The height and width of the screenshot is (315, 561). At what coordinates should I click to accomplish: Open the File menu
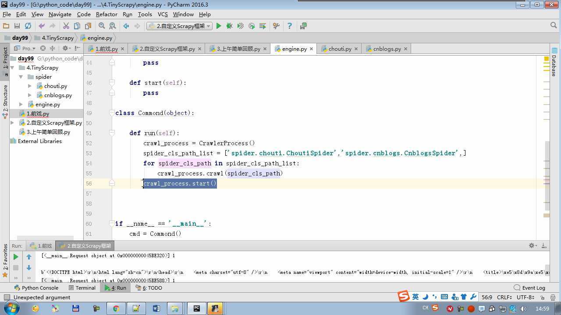coord(7,14)
